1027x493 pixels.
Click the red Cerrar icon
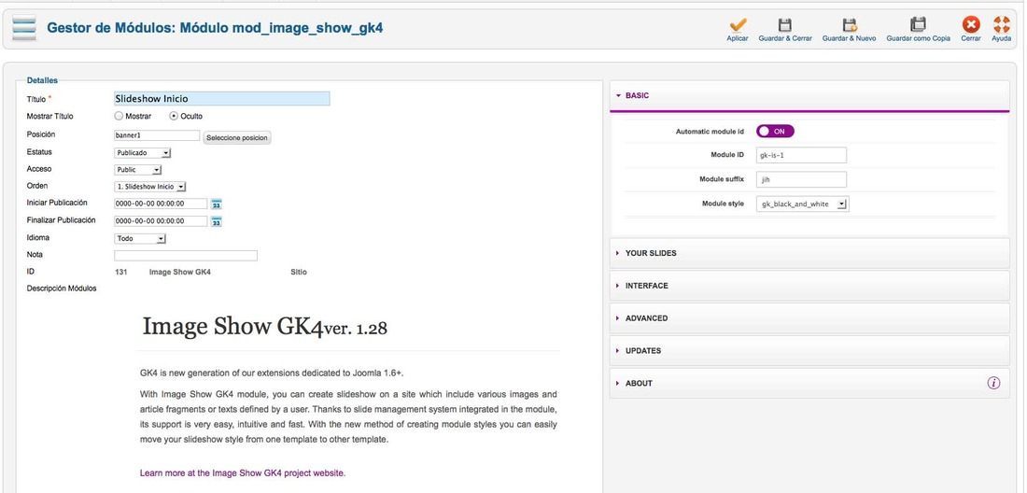coord(971,24)
